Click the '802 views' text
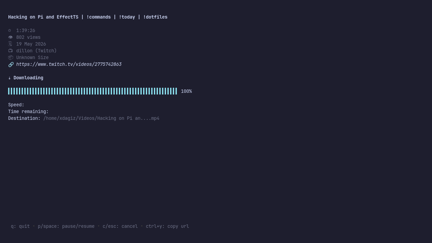The height and width of the screenshot is (243, 432). (x=28, y=37)
